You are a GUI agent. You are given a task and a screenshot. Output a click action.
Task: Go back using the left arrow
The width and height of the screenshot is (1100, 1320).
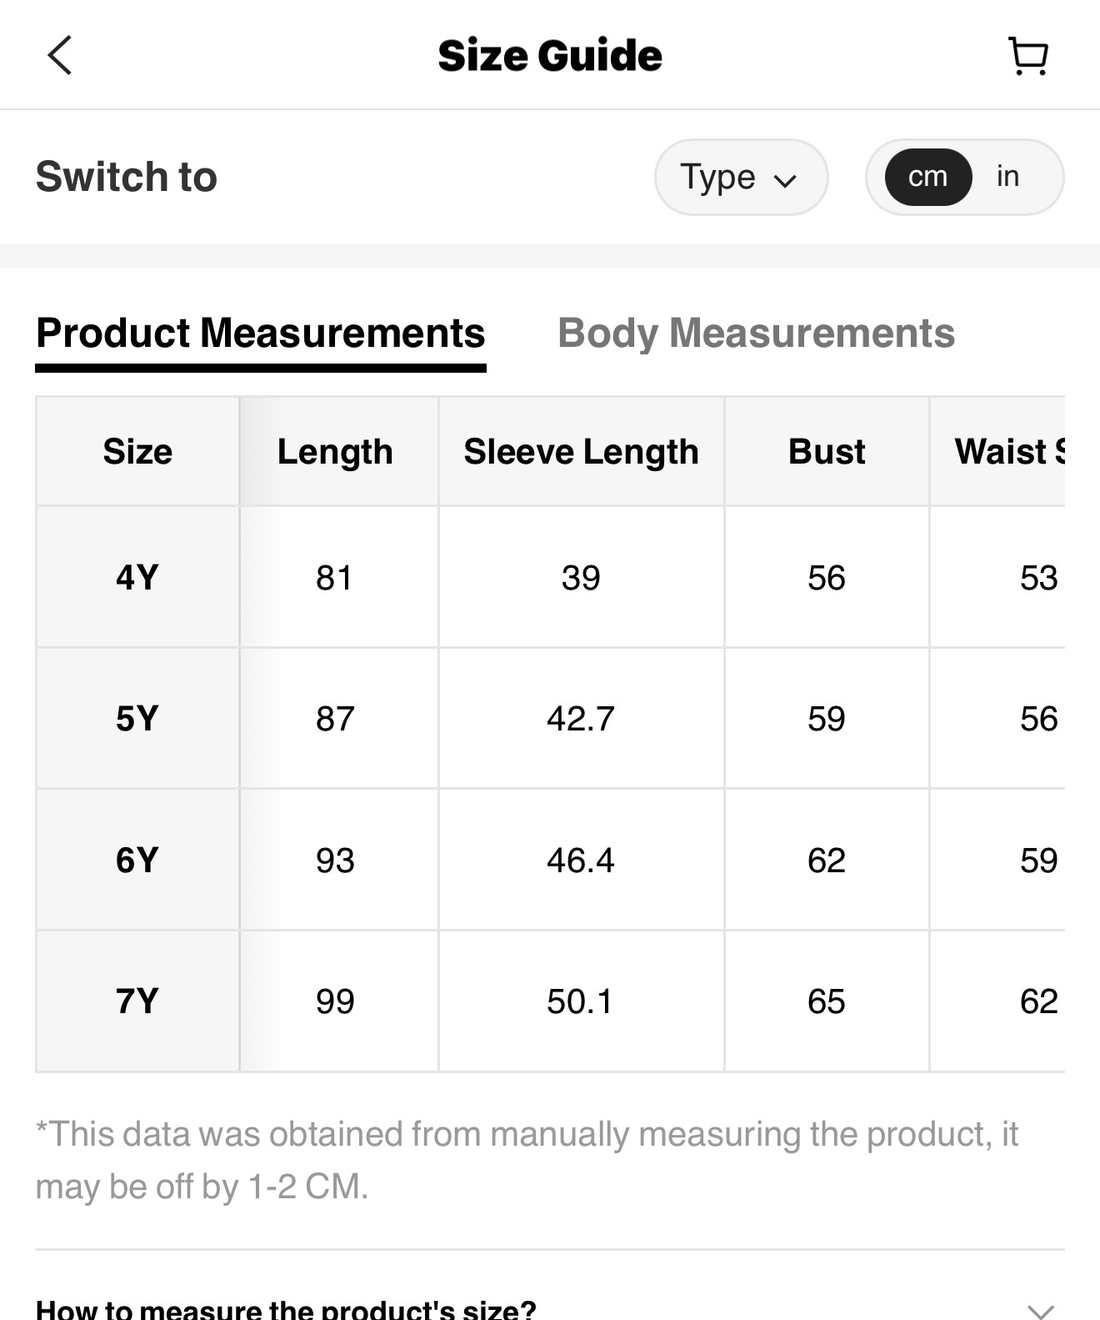tap(60, 56)
